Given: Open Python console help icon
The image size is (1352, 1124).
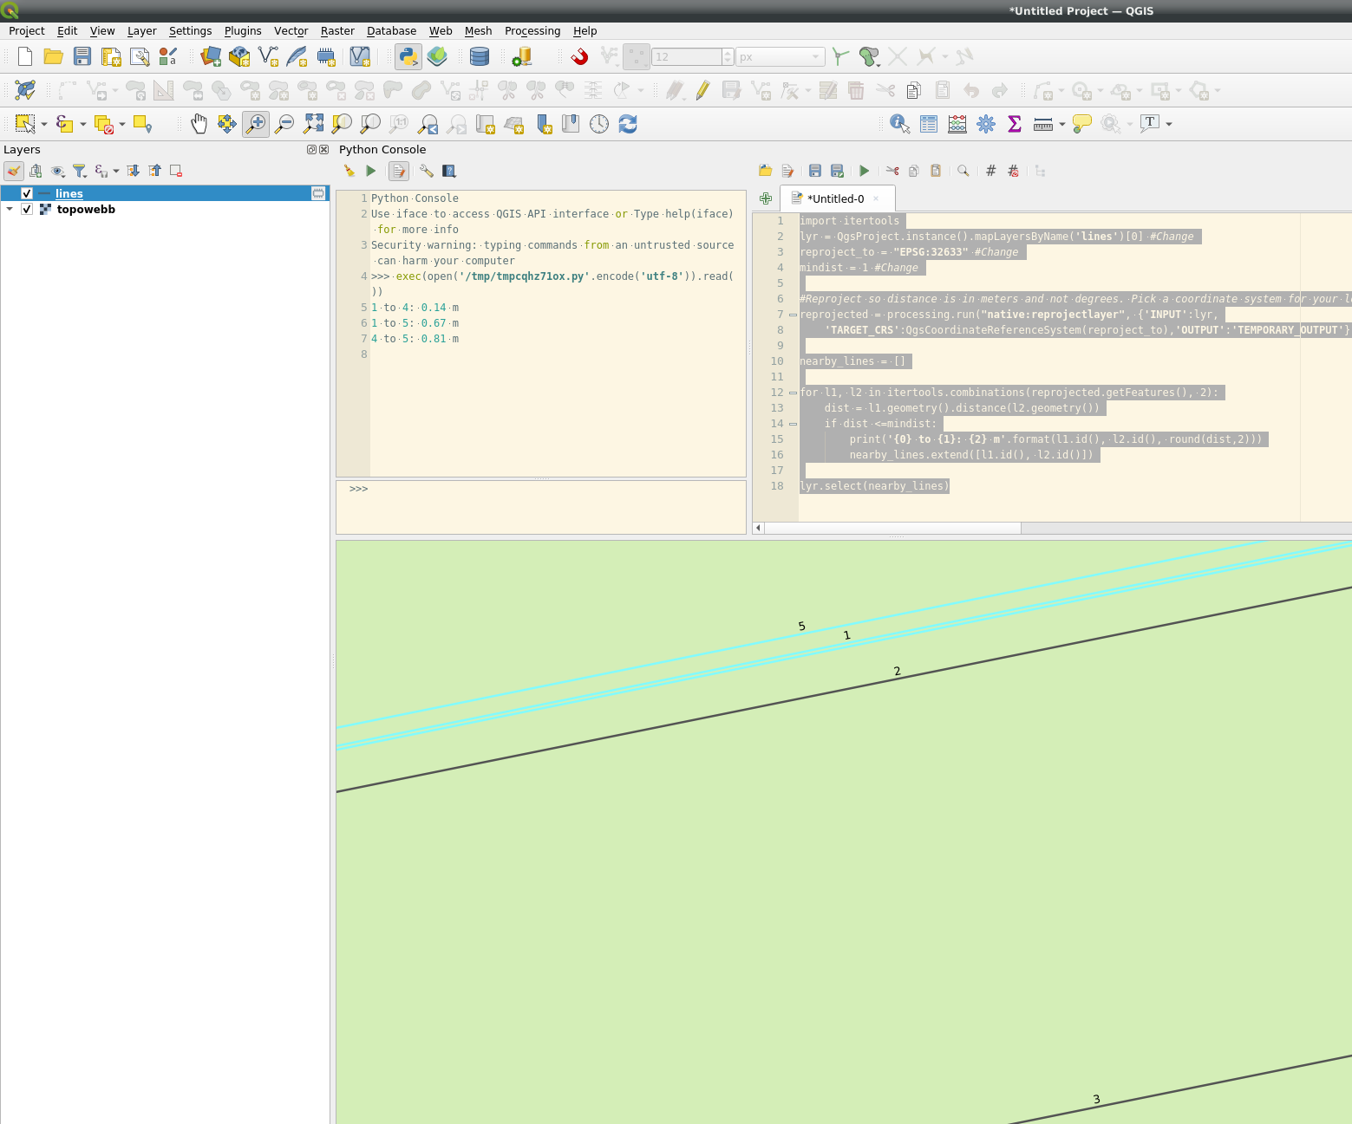Looking at the screenshot, I should pos(449,171).
